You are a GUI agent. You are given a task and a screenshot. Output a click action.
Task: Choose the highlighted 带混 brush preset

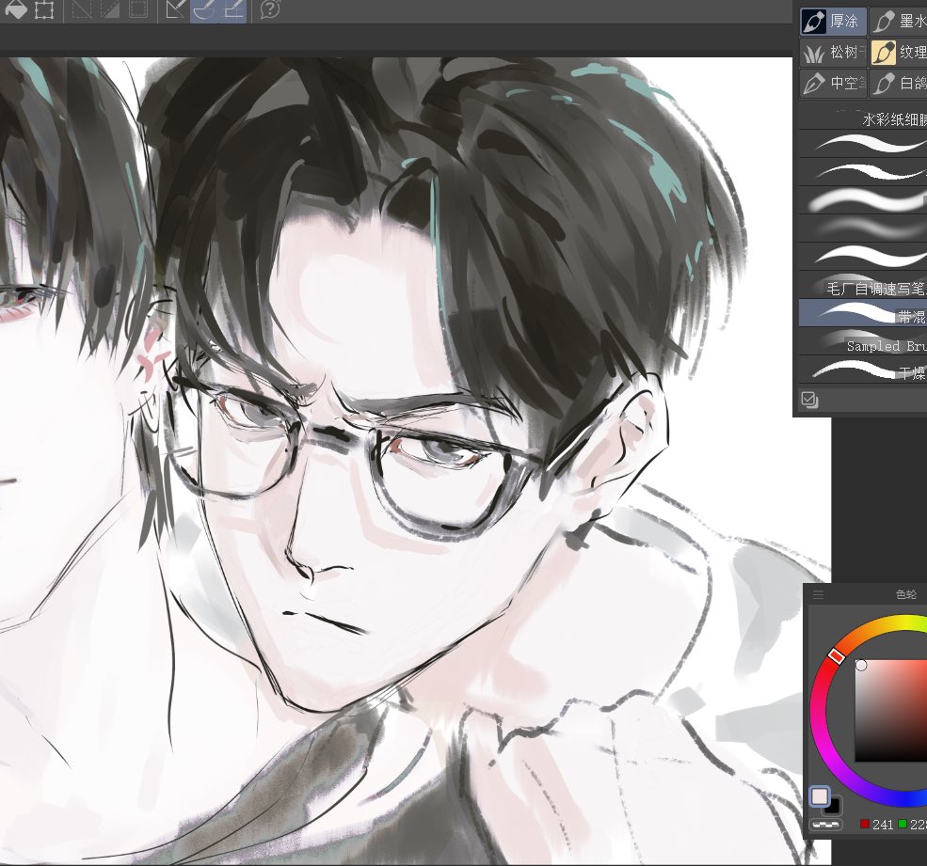[863, 313]
